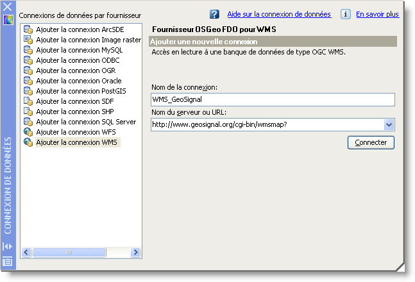
Task: Click the palette auto-hide arrows icon
Action: (8, 246)
